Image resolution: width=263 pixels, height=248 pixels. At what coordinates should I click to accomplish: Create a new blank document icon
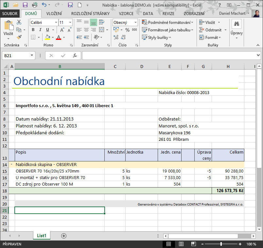pos(80,5)
